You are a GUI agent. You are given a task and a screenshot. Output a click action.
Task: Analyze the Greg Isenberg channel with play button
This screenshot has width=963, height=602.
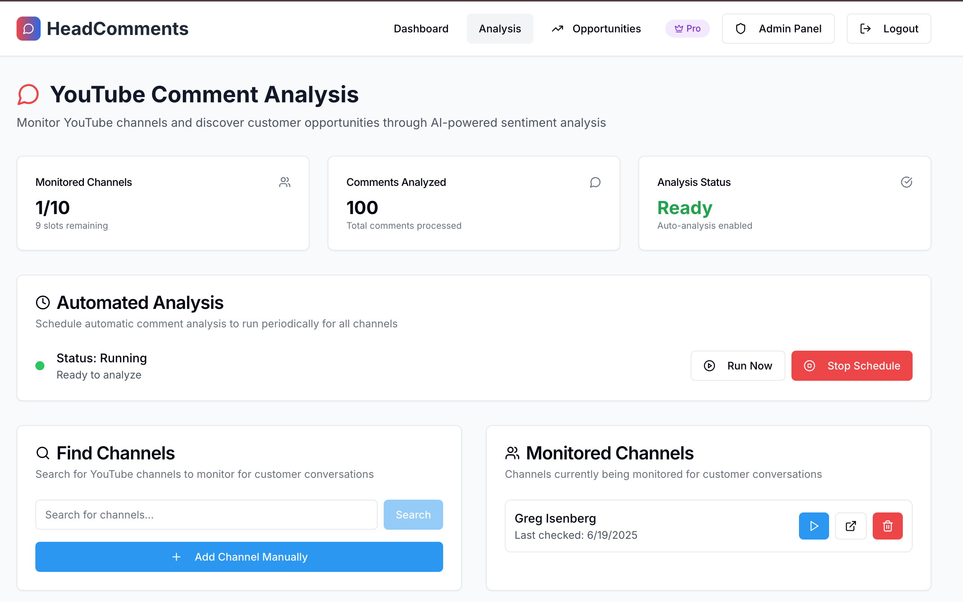814,526
